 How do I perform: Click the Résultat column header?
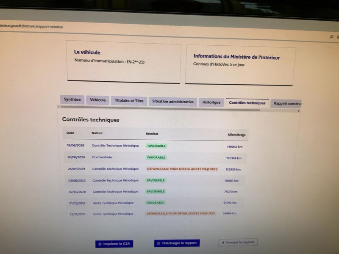(152, 134)
